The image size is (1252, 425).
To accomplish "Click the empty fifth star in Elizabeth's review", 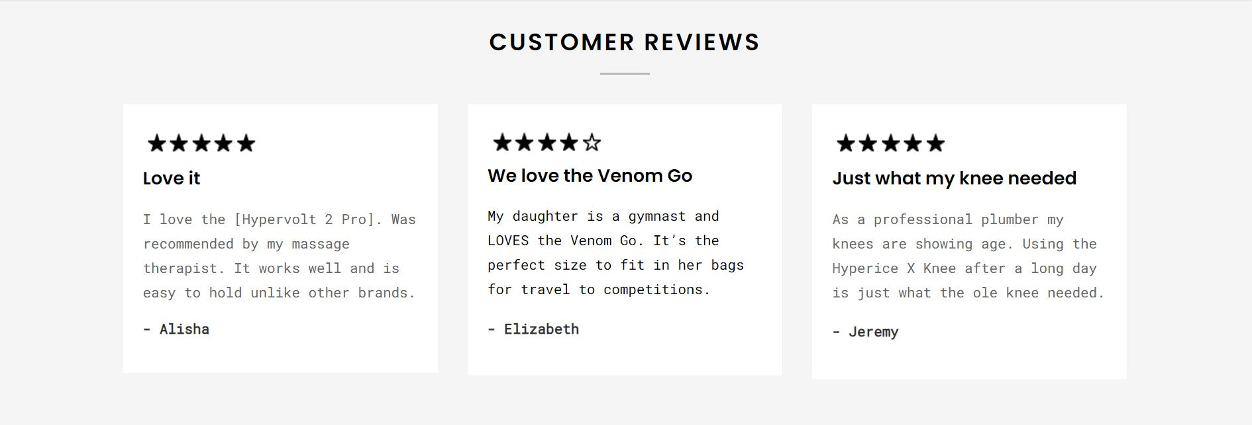I will click(592, 142).
